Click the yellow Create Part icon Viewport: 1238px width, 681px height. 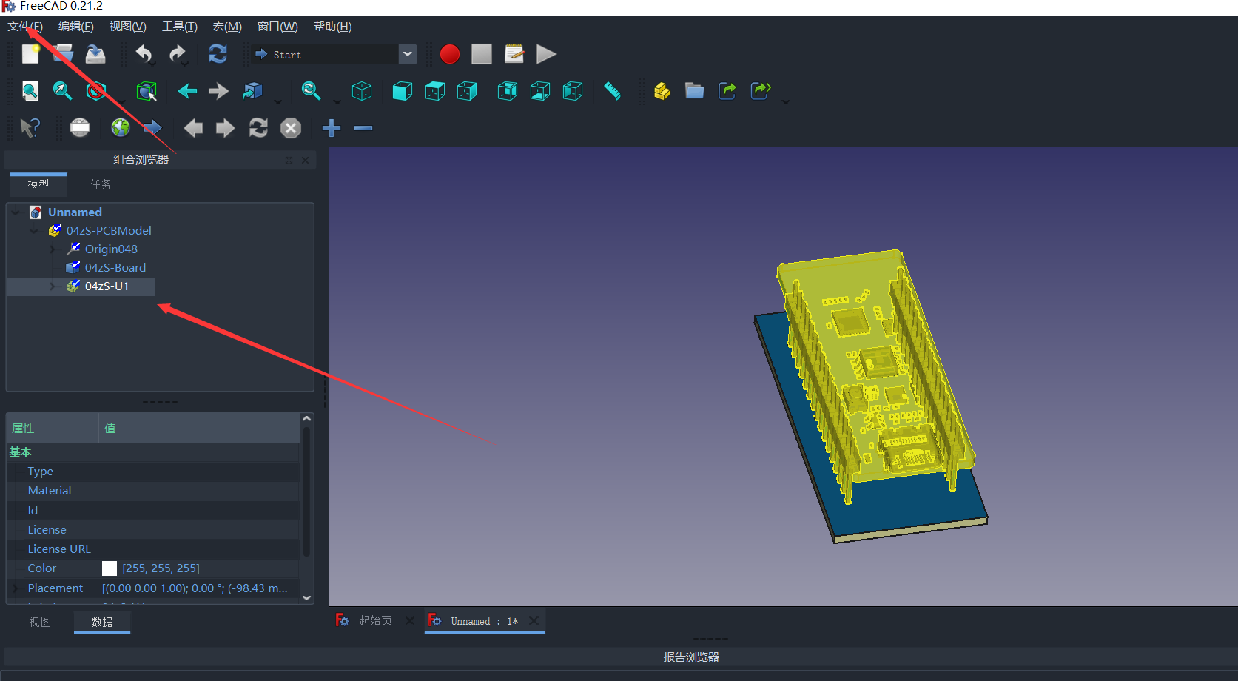662,91
